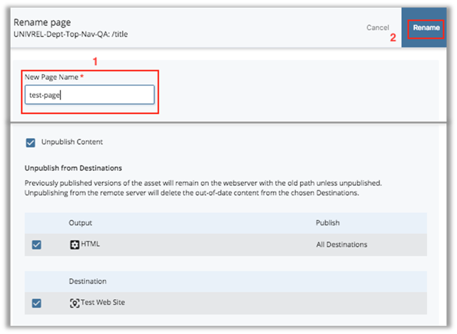Click the Unpublish from Destinations heading

(x=73, y=168)
